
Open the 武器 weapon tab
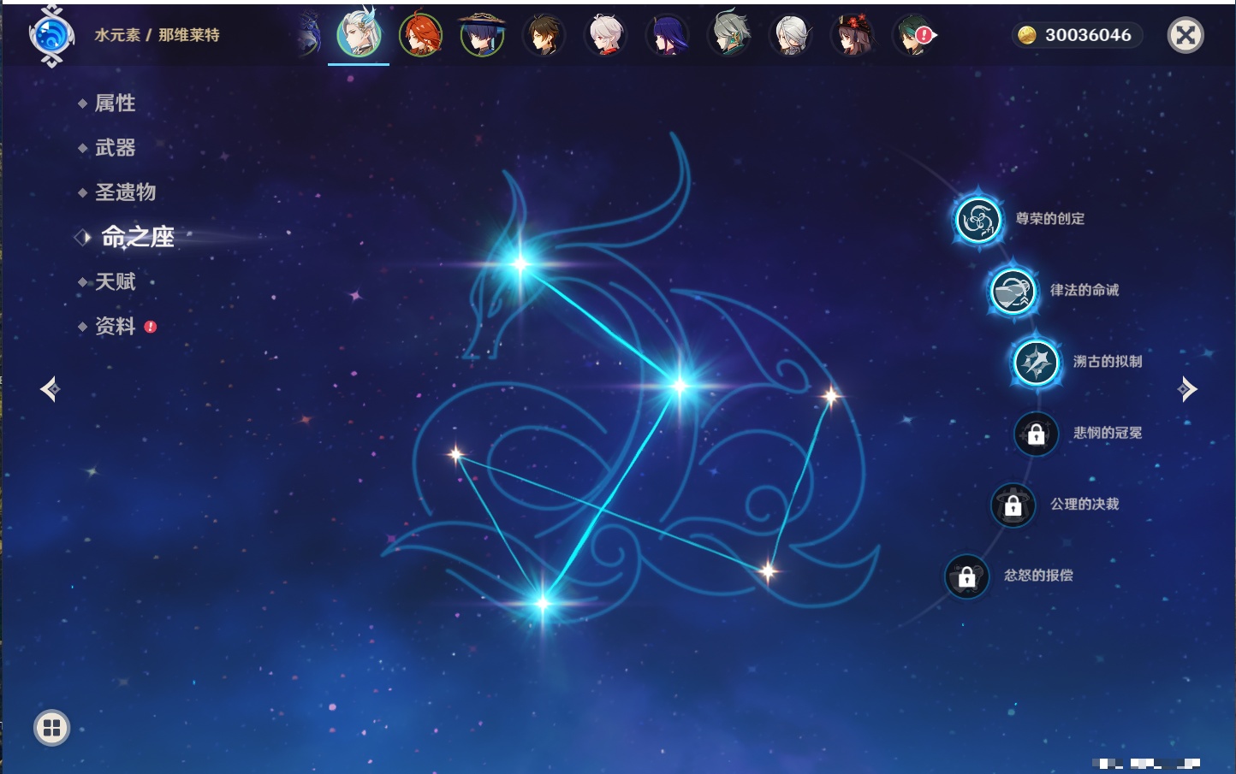[115, 148]
